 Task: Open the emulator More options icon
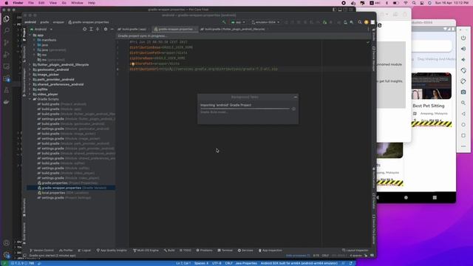(463, 146)
